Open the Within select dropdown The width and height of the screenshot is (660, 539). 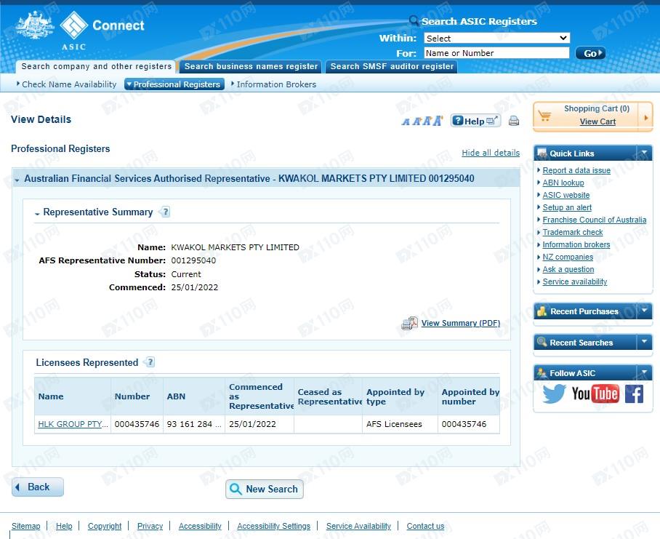(496, 38)
